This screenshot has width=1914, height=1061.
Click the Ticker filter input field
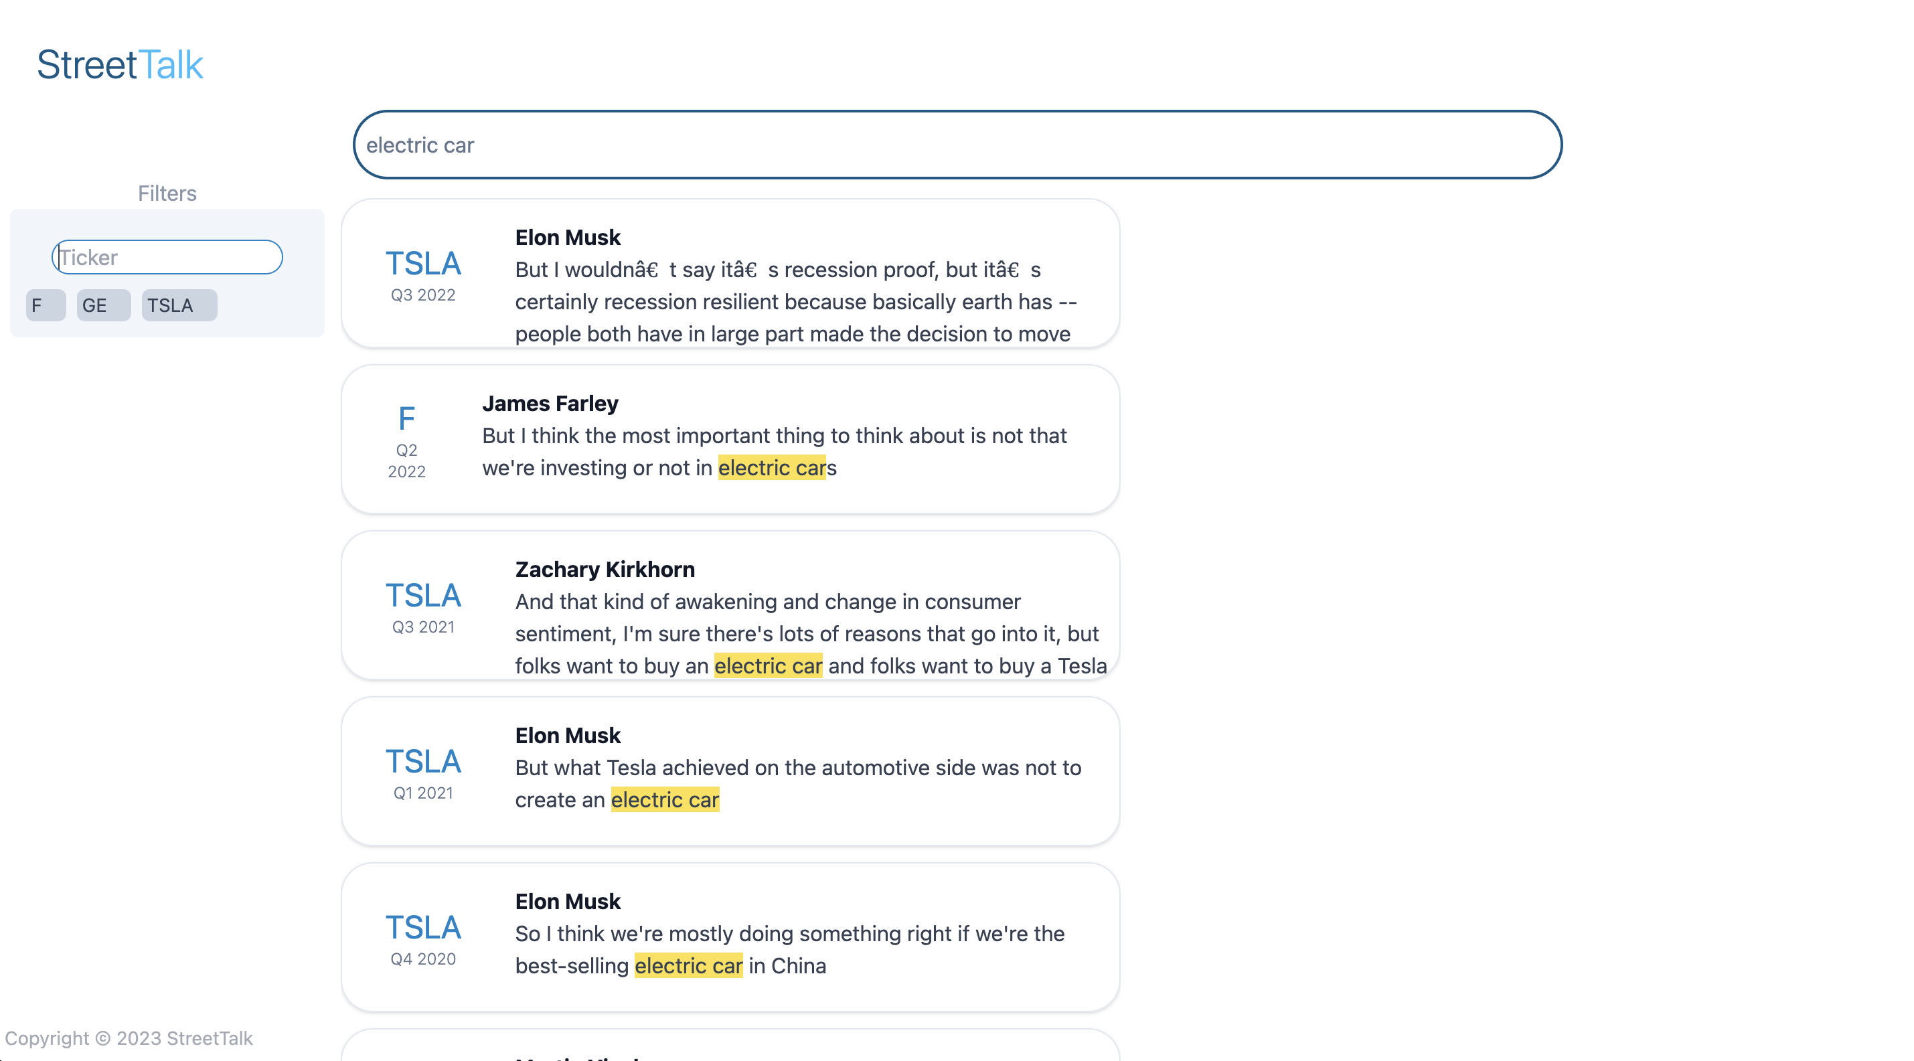pos(168,257)
